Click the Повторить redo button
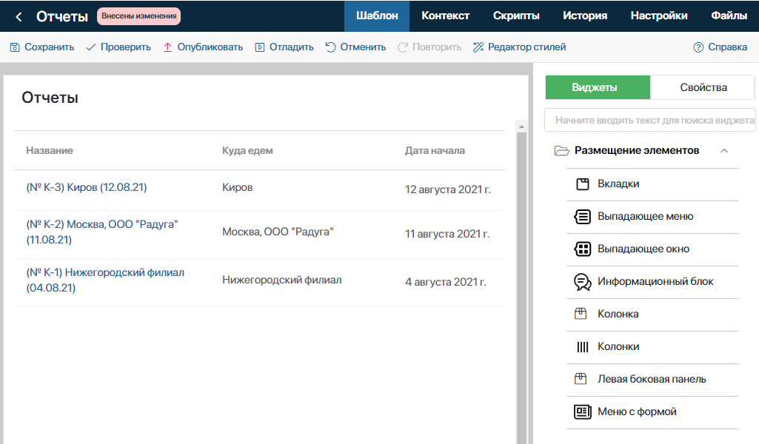 coord(429,47)
